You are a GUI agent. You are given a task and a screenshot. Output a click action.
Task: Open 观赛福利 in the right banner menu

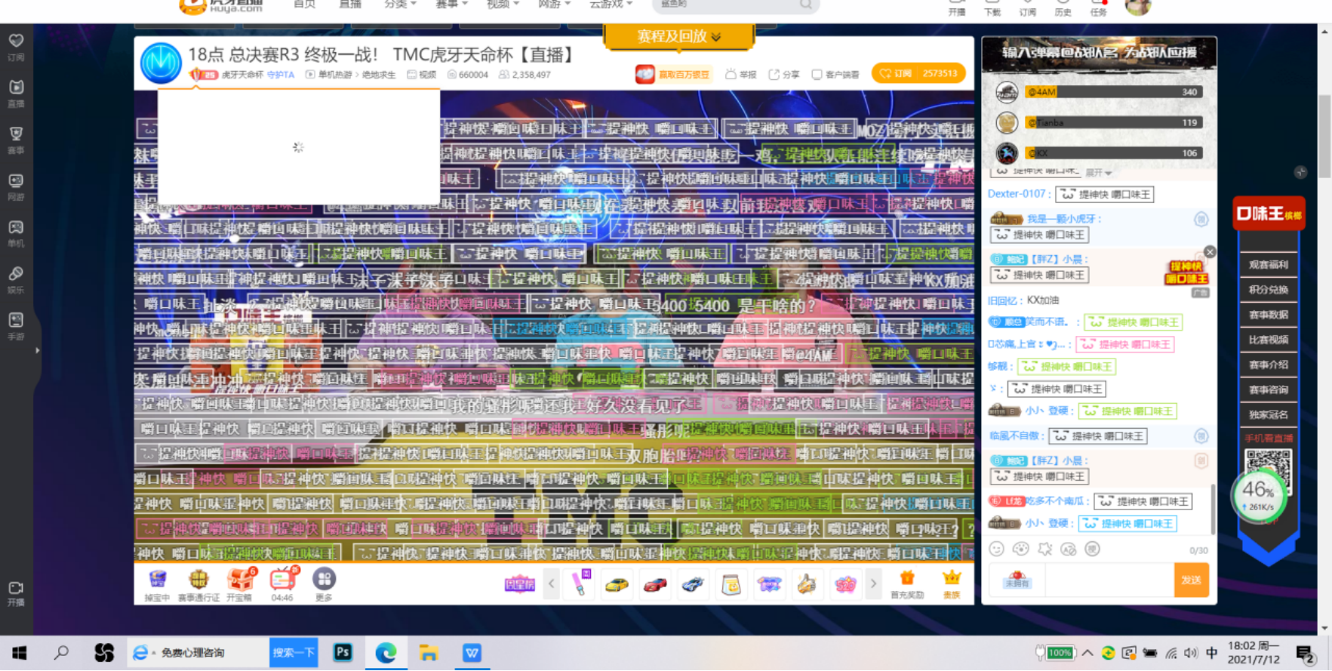(x=1268, y=265)
